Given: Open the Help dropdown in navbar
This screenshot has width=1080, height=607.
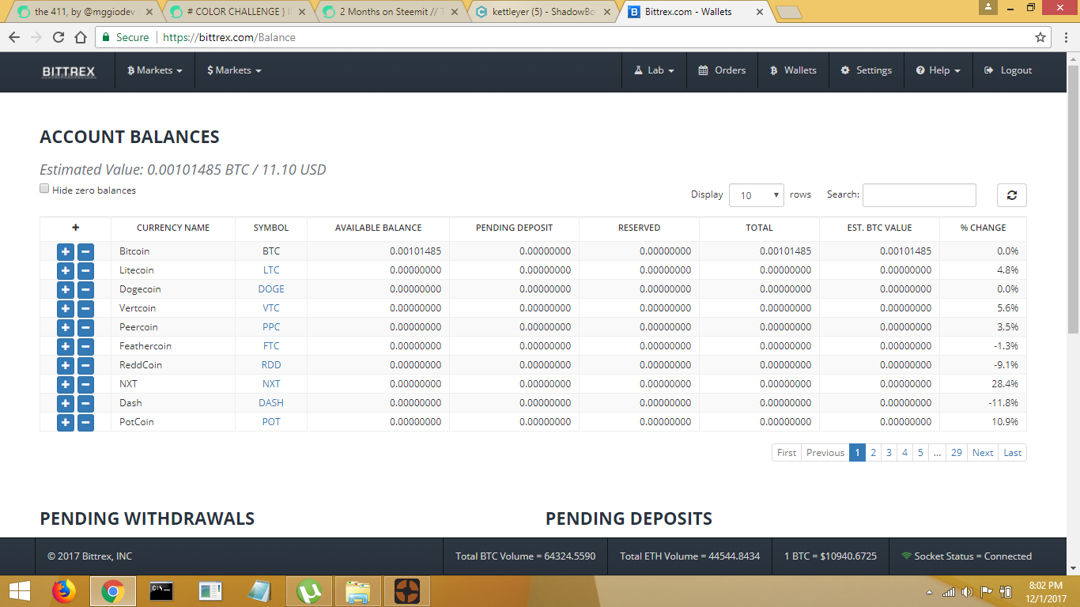Looking at the screenshot, I should click(938, 70).
